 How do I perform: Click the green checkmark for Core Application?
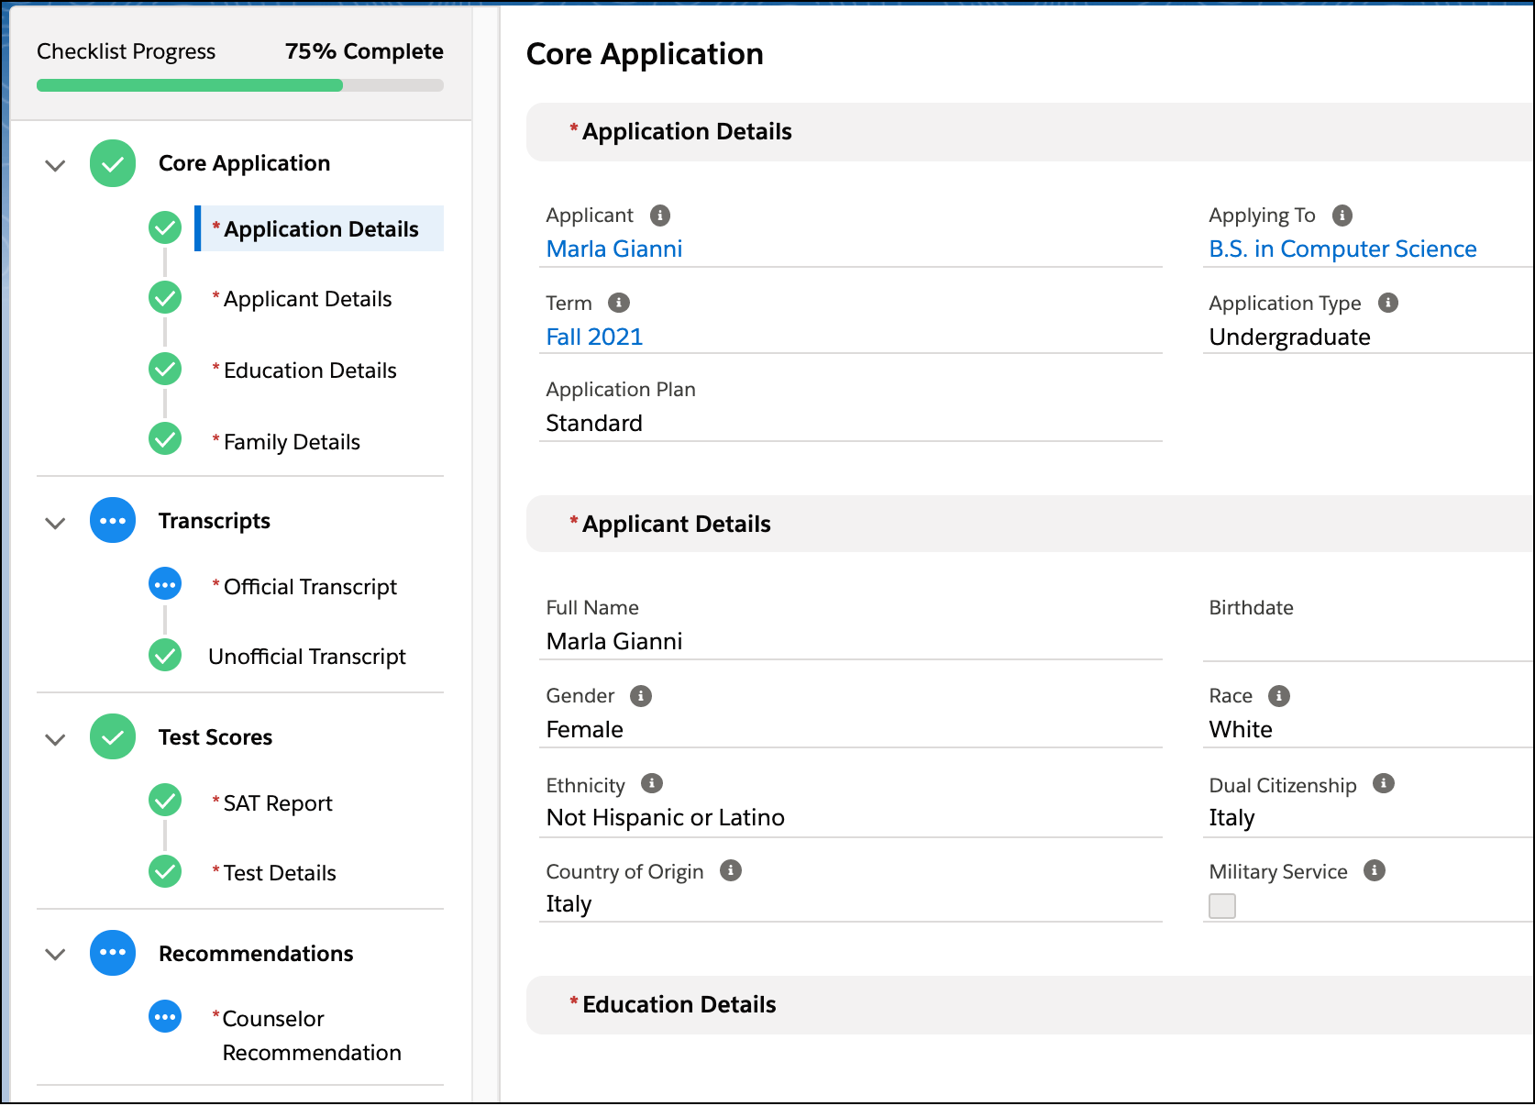pos(112,163)
